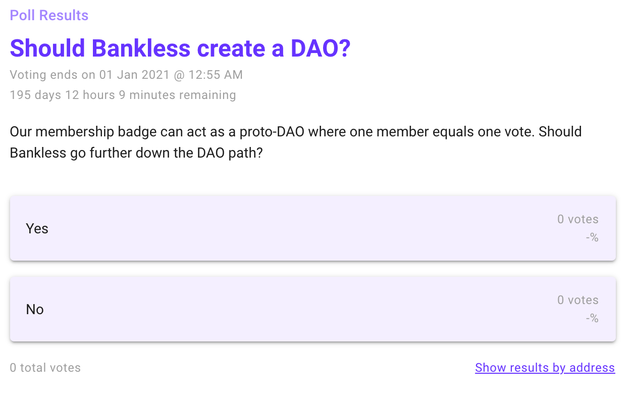Screen dimensions: 636x398
Task: Select the Yes poll option card
Action: [312, 228]
